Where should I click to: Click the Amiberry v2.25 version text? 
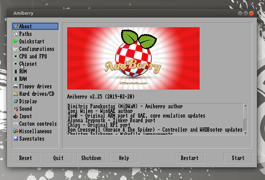pos(101,96)
